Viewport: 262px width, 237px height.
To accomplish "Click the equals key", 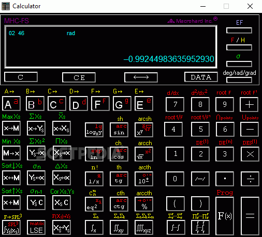I will (250, 216).
